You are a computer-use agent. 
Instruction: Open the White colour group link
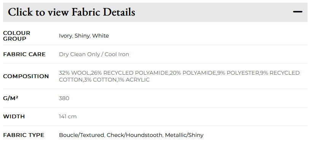tap(100, 36)
